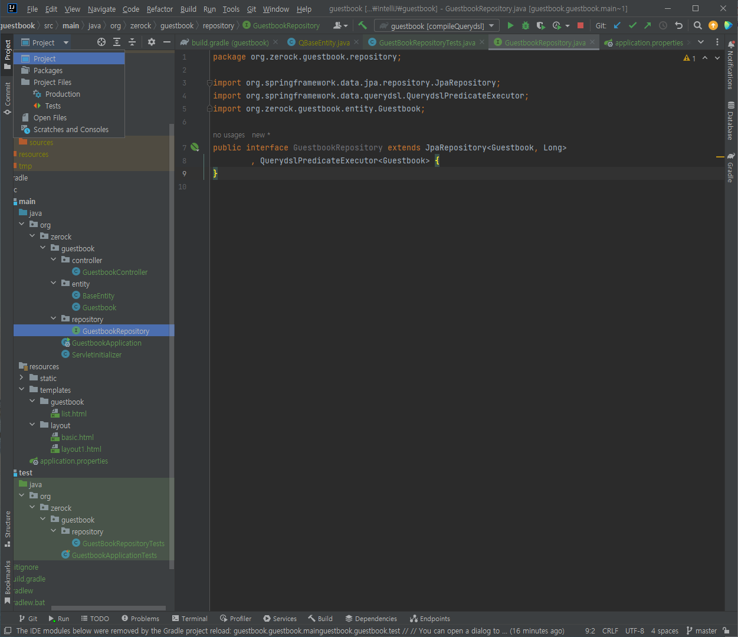Select ServletInitializer class in tree
The image size is (738, 637).
click(97, 354)
